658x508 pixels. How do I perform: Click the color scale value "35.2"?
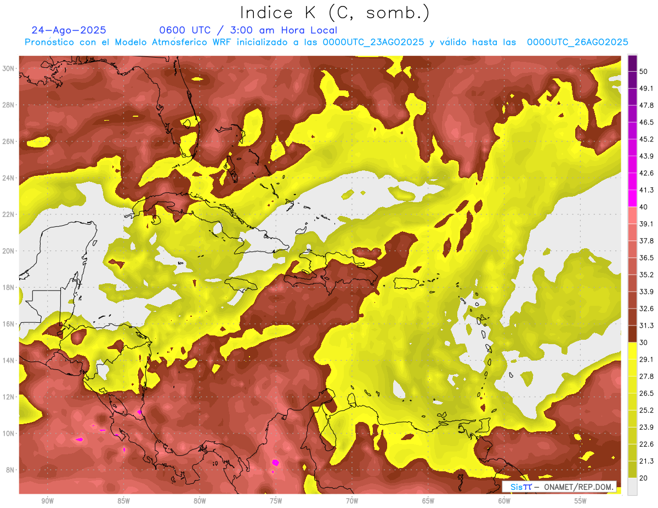(x=646, y=275)
